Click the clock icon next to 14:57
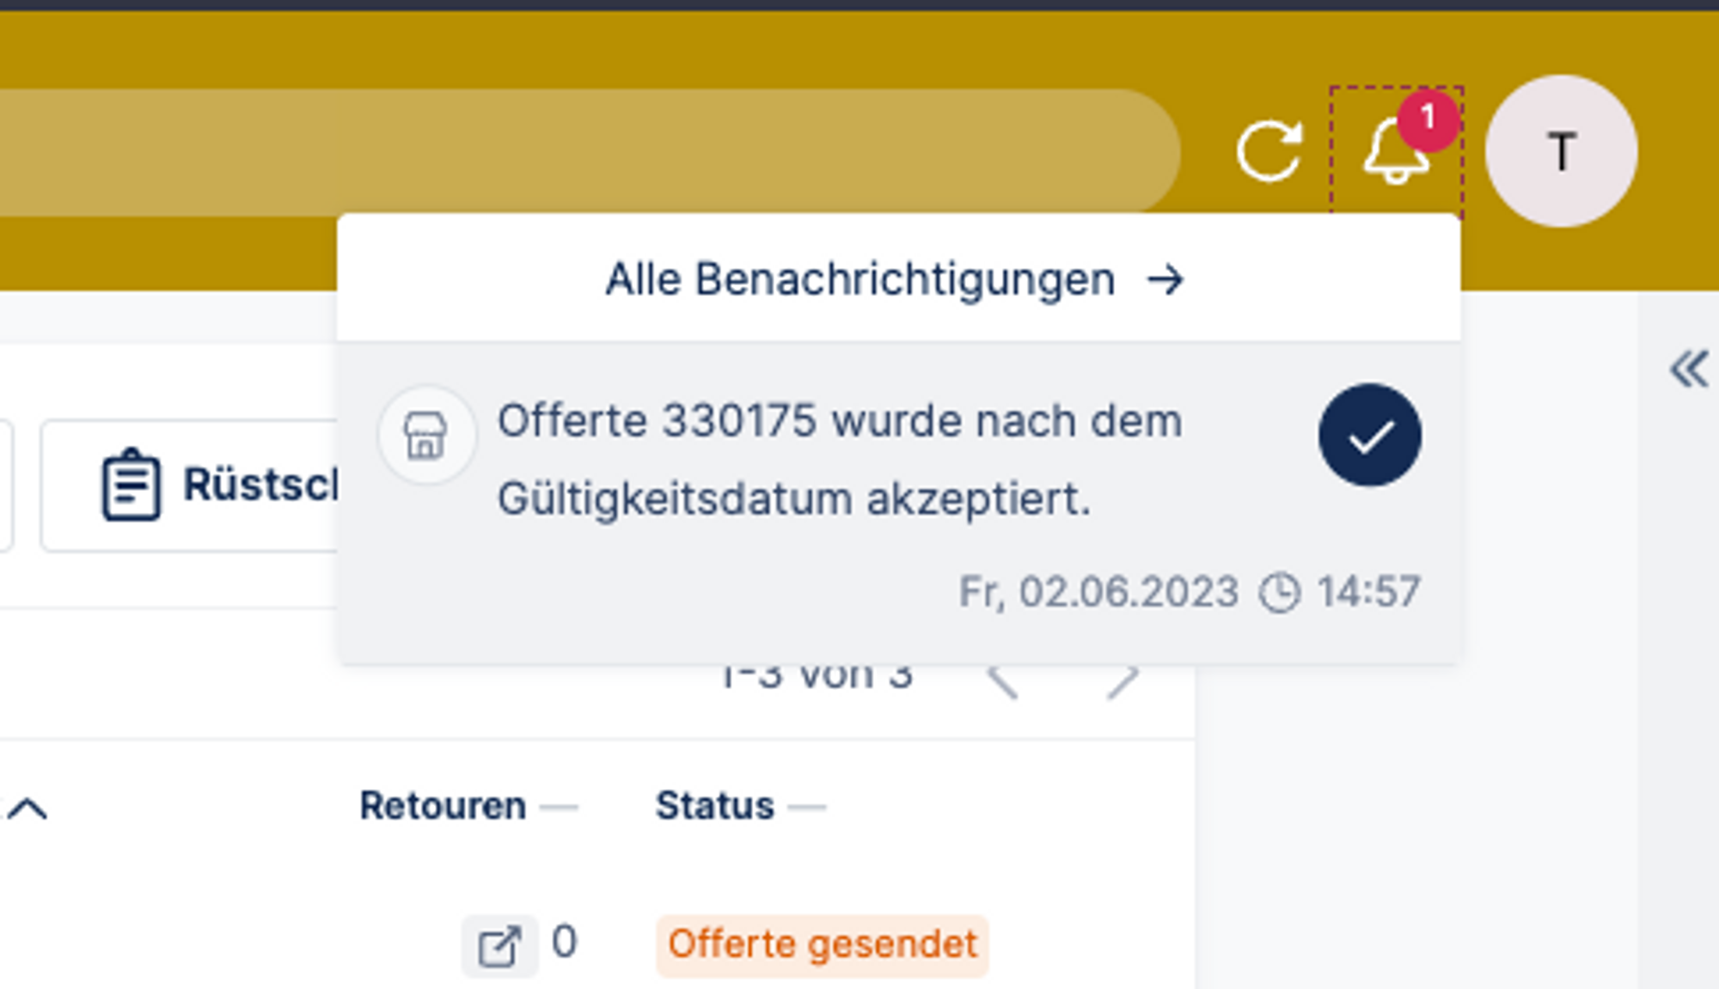 click(x=1279, y=593)
